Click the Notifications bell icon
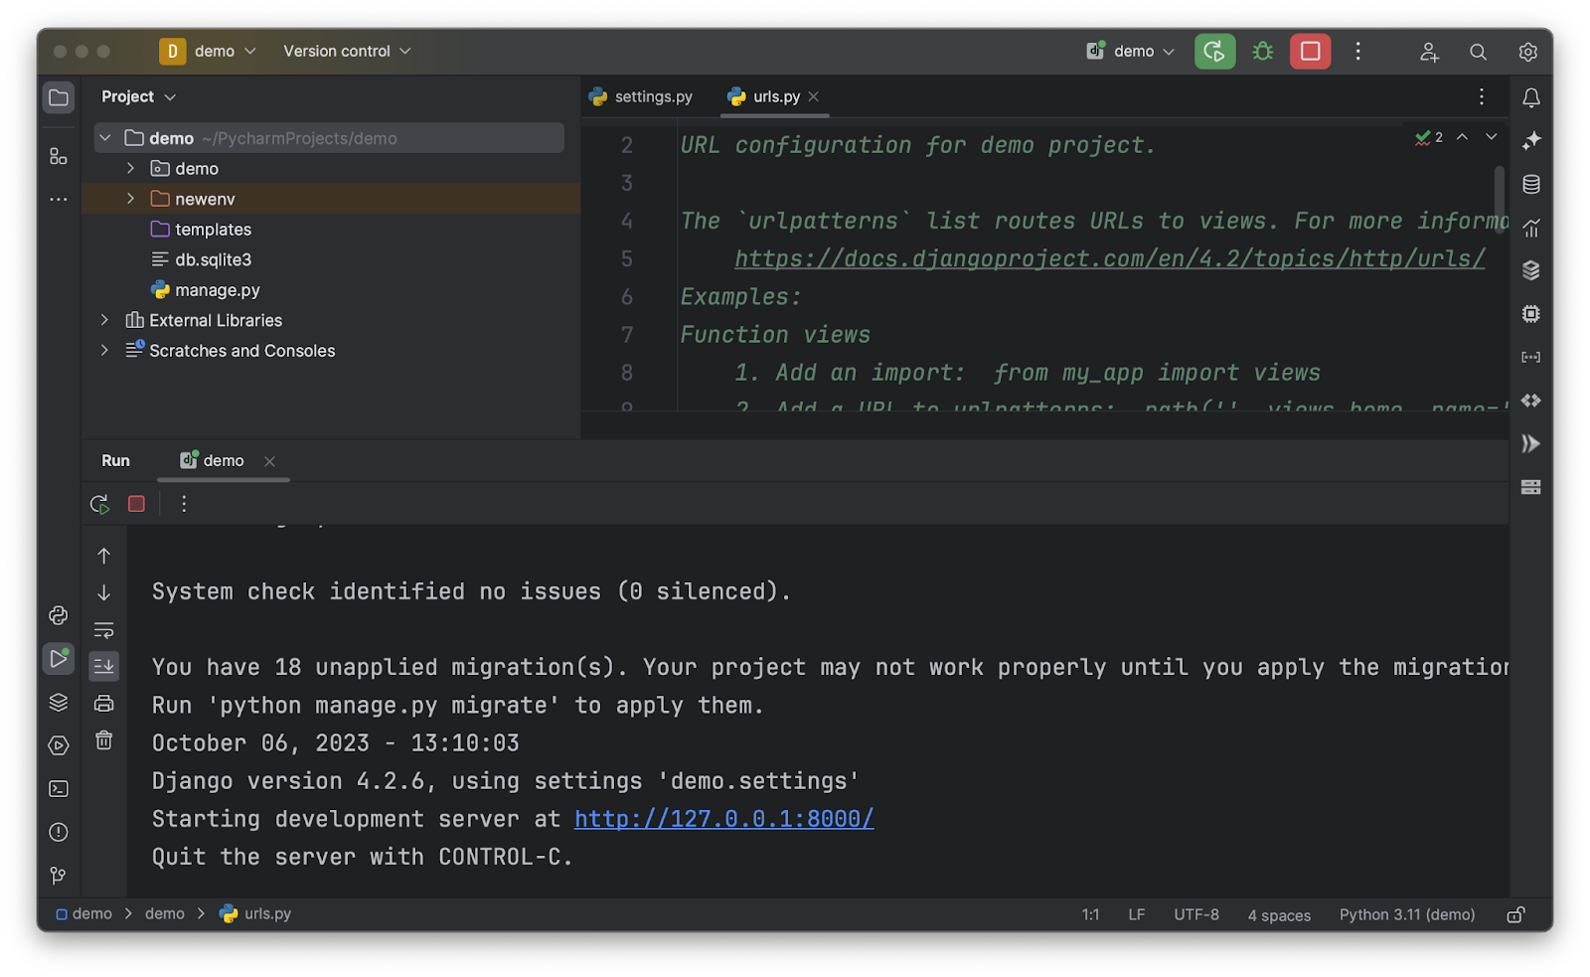Image resolution: width=1590 pixels, height=977 pixels. click(x=1531, y=97)
